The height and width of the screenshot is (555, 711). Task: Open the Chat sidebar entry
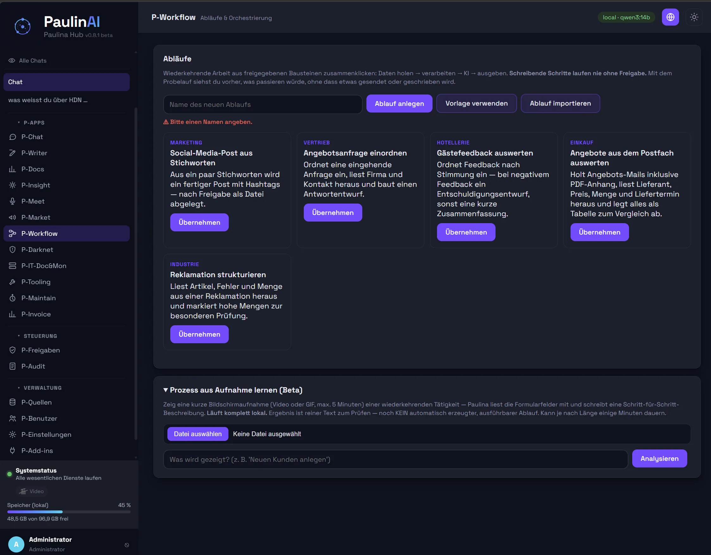(66, 82)
